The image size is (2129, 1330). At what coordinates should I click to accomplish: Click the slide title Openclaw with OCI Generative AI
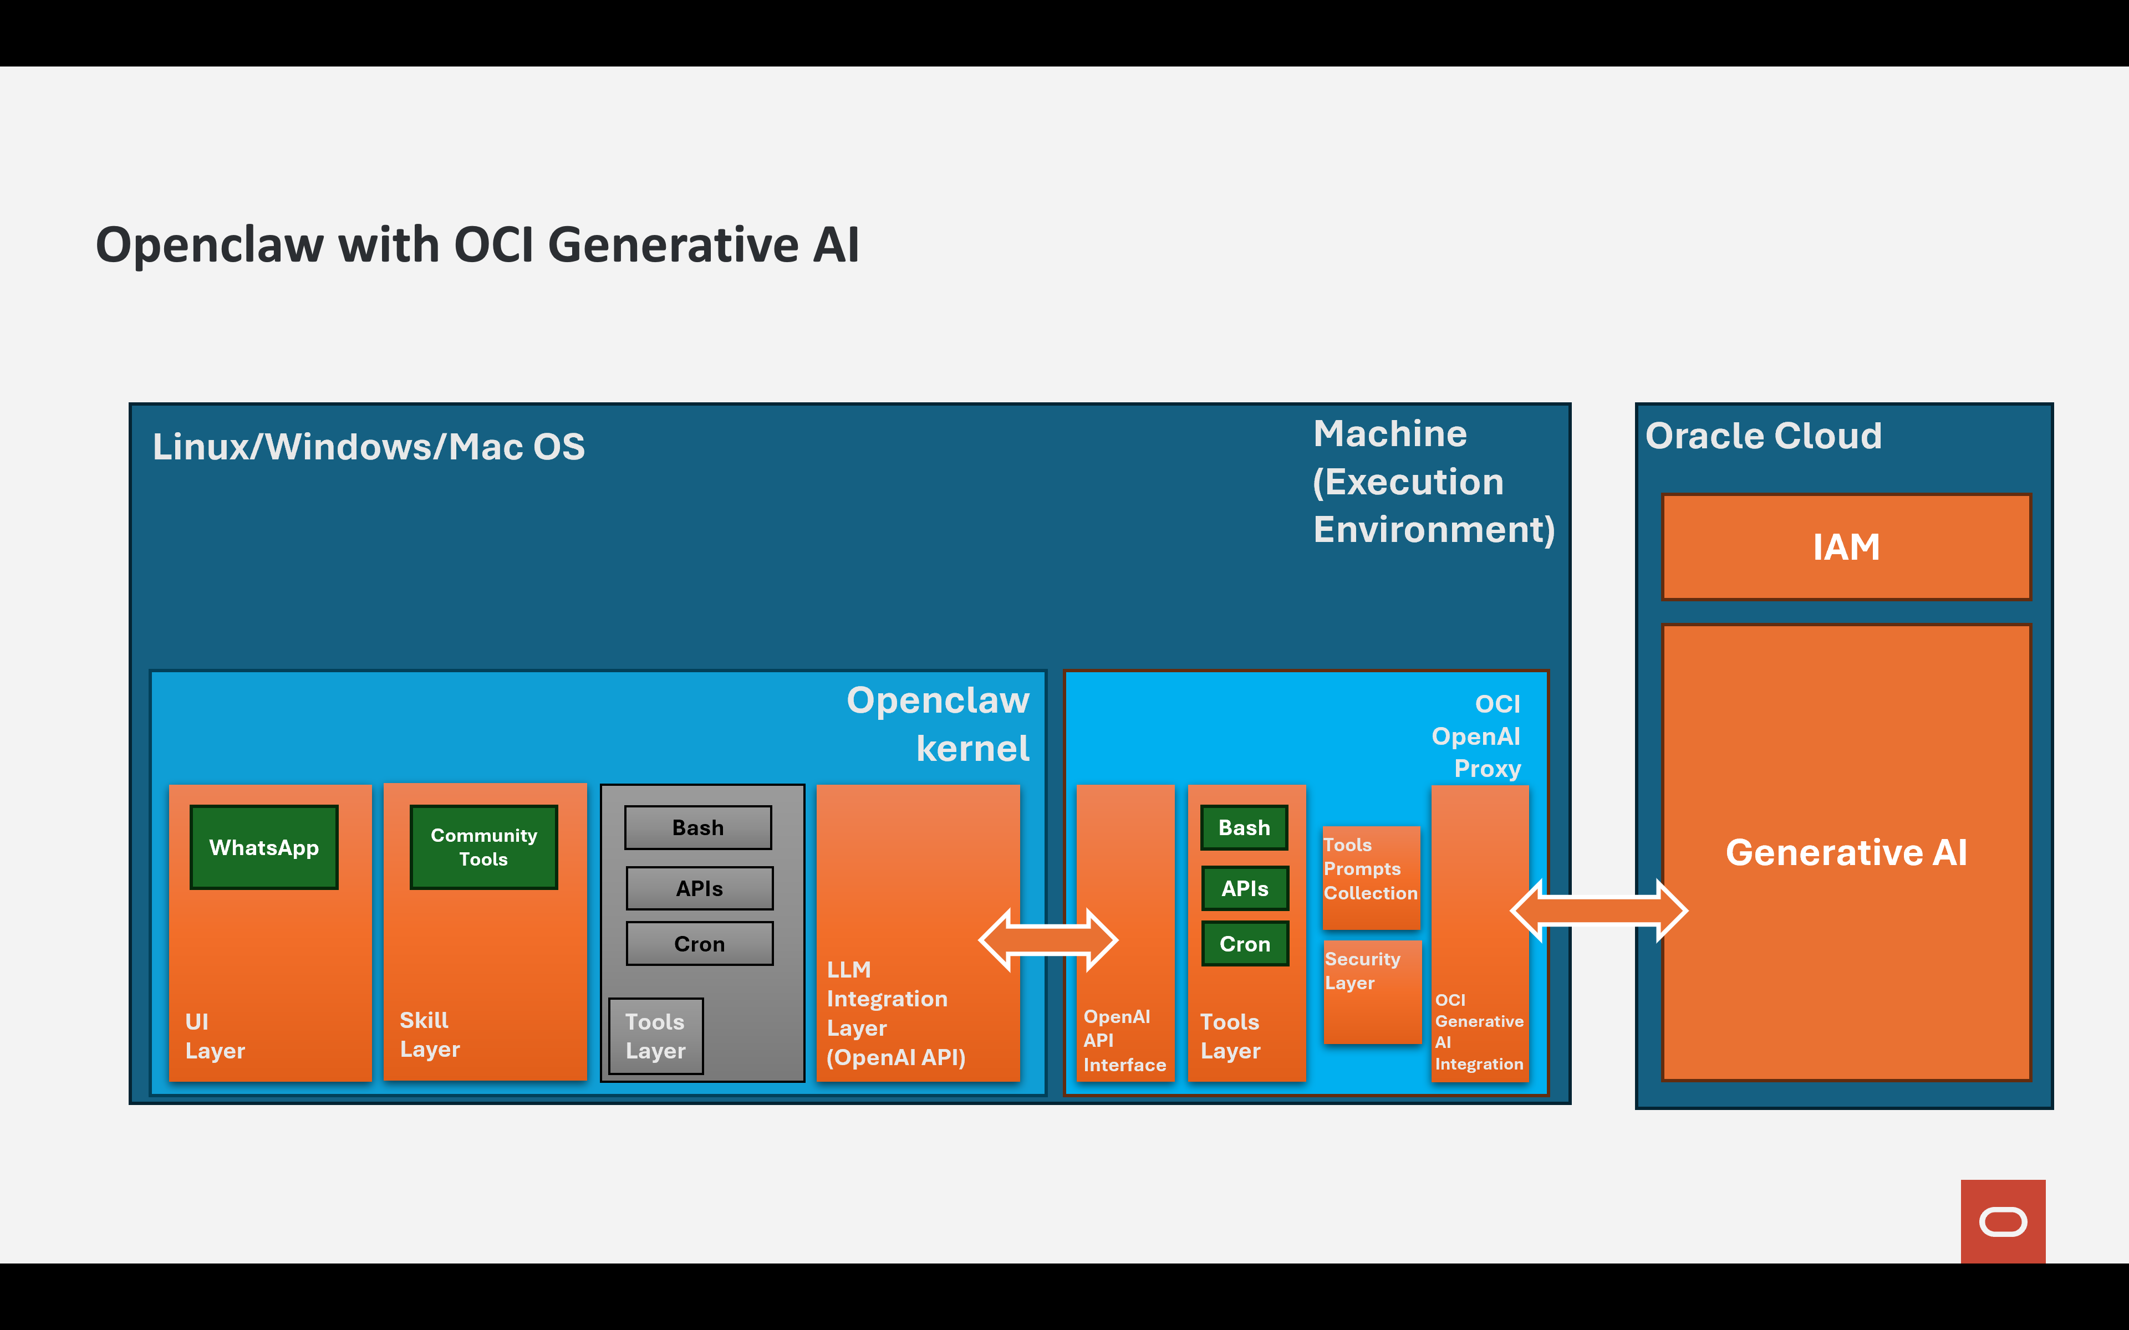[x=477, y=244]
